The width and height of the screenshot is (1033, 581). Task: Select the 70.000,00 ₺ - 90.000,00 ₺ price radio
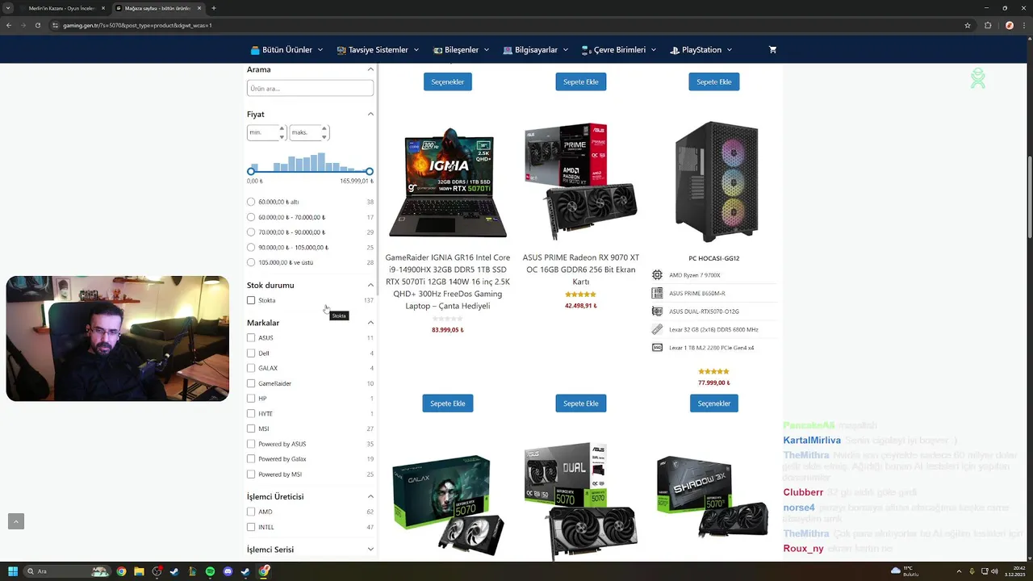click(251, 232)
